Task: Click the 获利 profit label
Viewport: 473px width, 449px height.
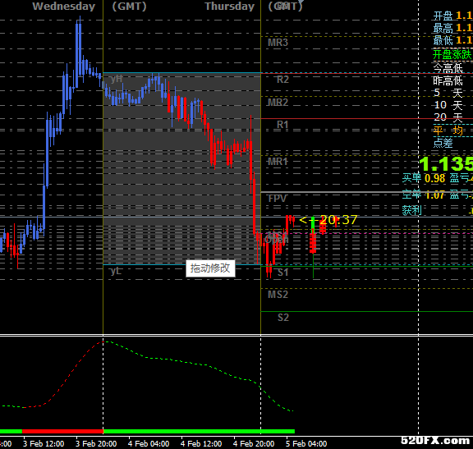Action: 411,210
